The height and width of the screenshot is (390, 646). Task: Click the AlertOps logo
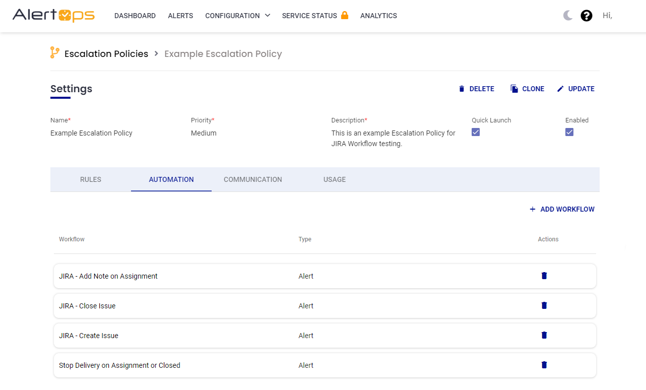53,16
